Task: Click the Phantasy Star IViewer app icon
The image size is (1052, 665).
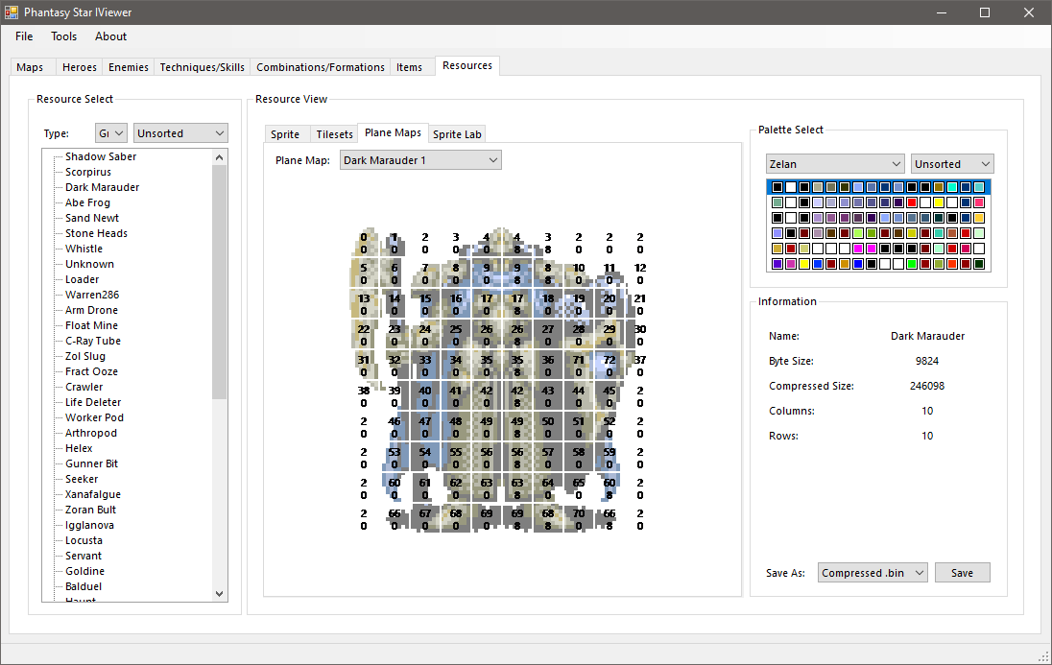Action: (12, 12)
